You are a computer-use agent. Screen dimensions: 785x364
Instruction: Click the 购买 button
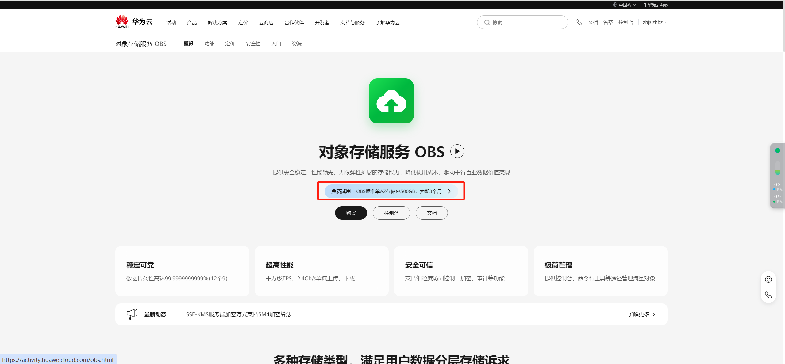[351, 213]
